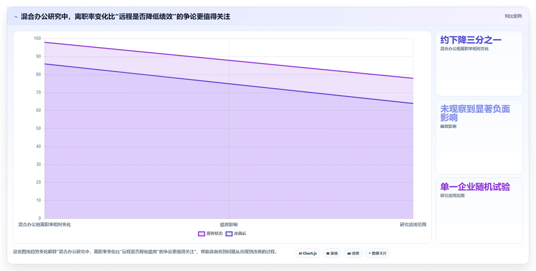This screenshot has height=271, width=536.
Task: Toggle the 改善后 legend swatch
Action: (x=229, y=234)
